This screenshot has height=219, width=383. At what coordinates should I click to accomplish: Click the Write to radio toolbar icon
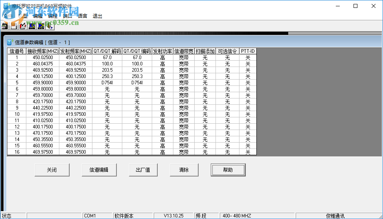tap(41, 26)
